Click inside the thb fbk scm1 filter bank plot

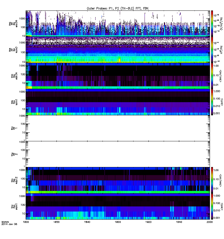pos(118,102)
